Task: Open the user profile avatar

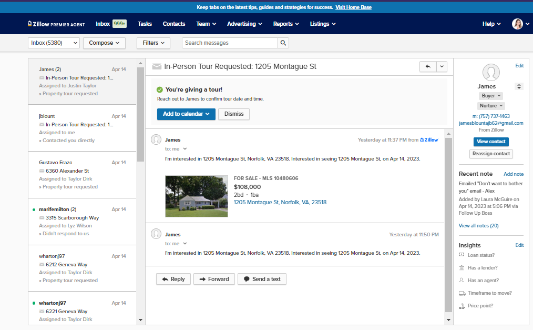Action: pyautogui.click(x=517, y=24)
